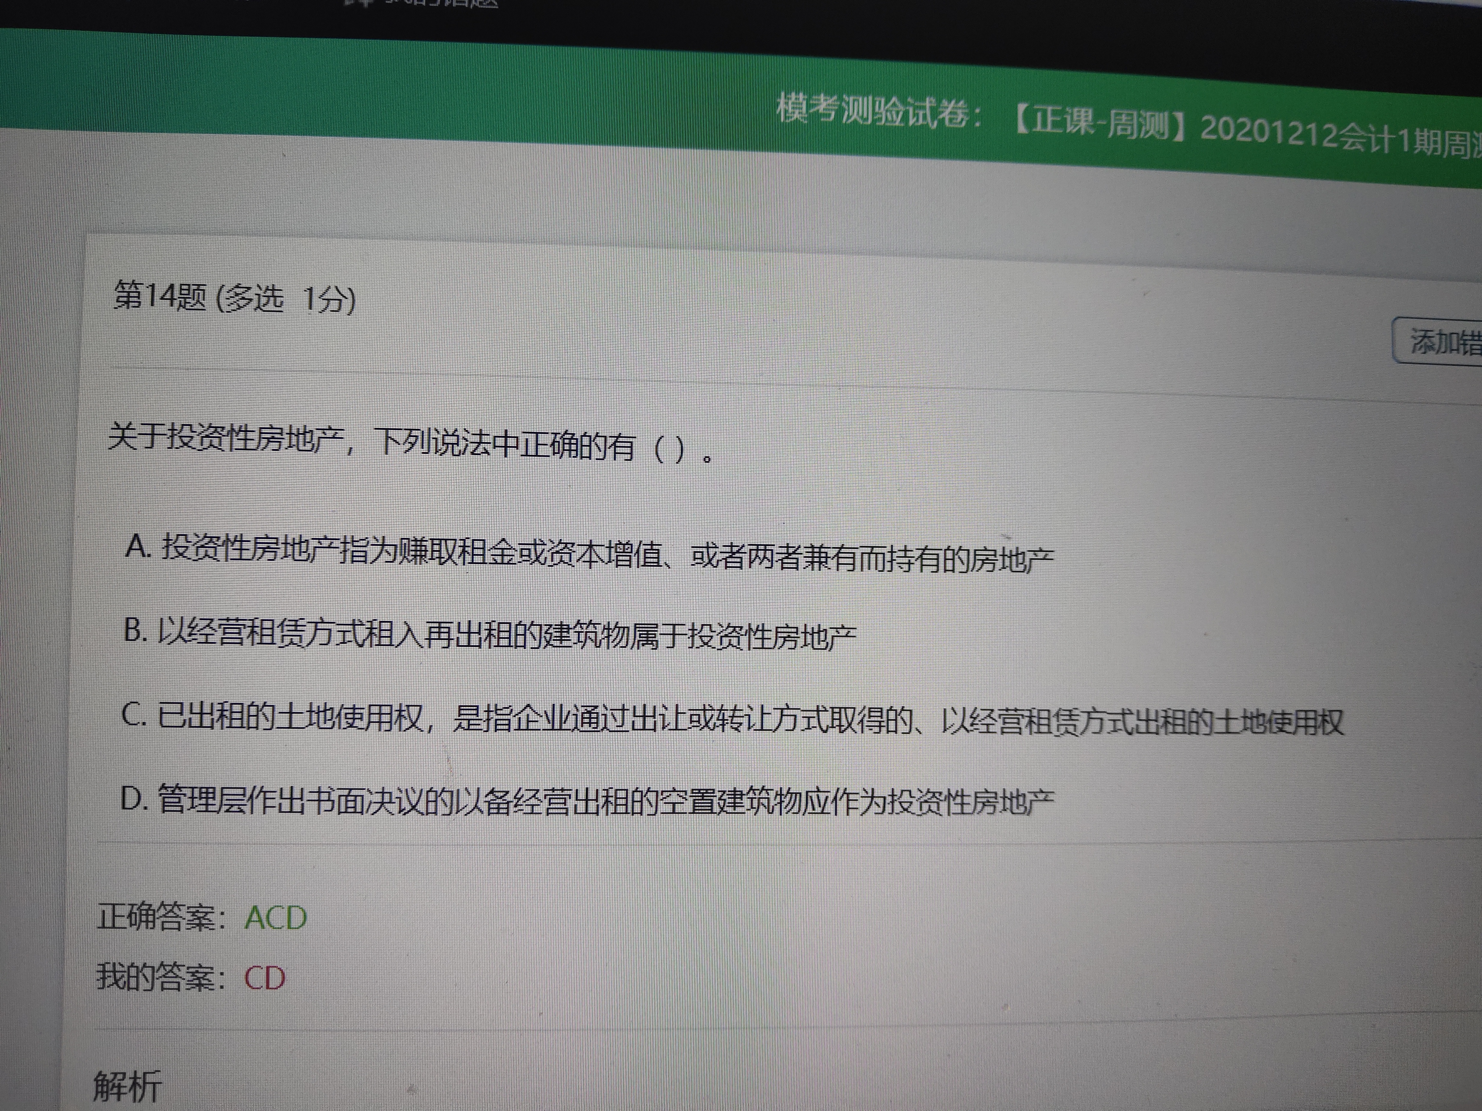The height and width of the screenshot is (1111, 1482).
Task: Select option C about 已出租的土地使用权
Action: coord(732,718)
